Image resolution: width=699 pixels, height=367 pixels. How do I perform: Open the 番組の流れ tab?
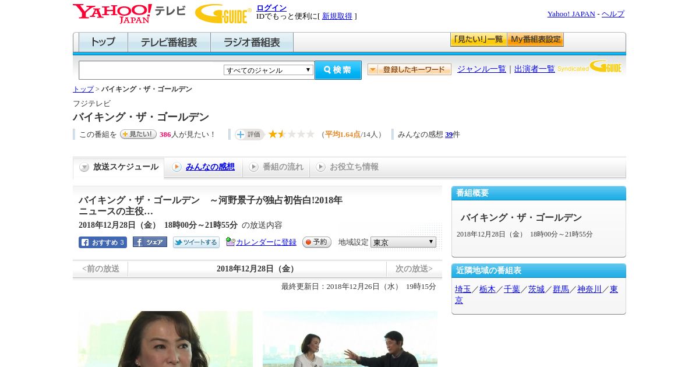pos(276,167)
